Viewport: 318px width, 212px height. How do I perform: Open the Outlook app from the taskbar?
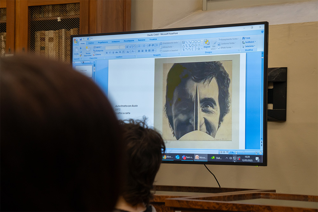pos(177,157)
